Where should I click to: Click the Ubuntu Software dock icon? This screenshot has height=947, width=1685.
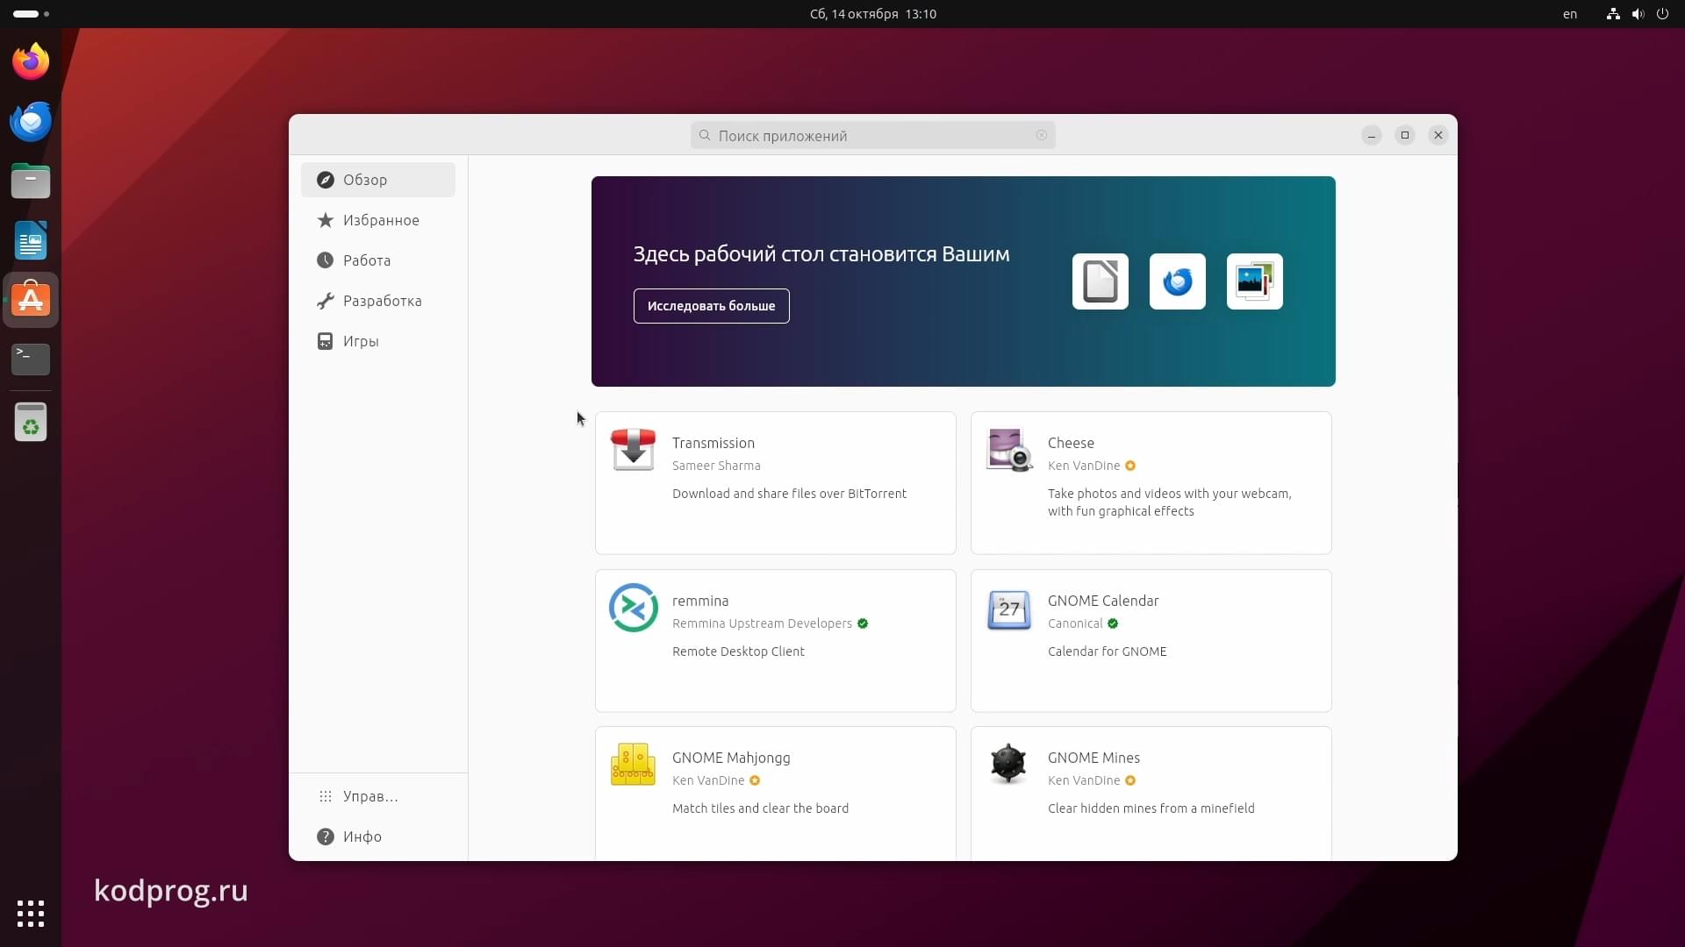click(x=31, y=300)
